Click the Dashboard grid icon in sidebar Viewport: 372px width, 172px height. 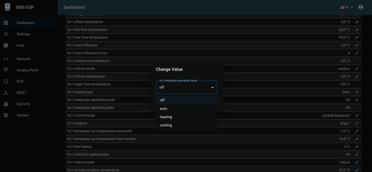[x=6, y=23]
